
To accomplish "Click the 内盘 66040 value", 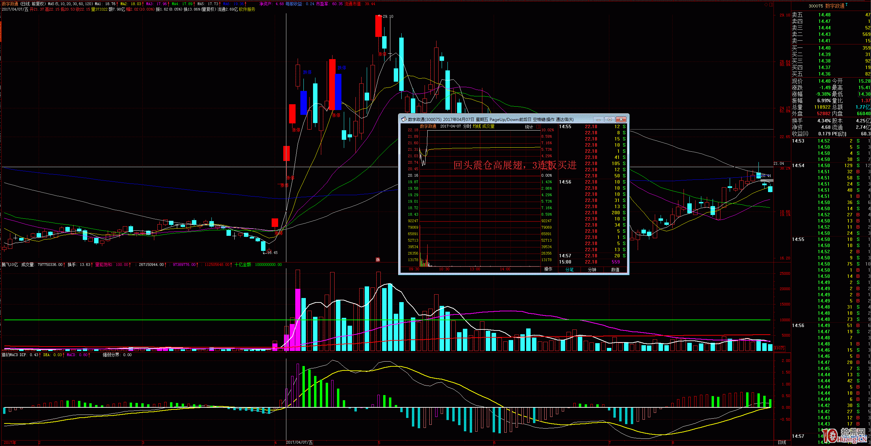I will 863,113.
